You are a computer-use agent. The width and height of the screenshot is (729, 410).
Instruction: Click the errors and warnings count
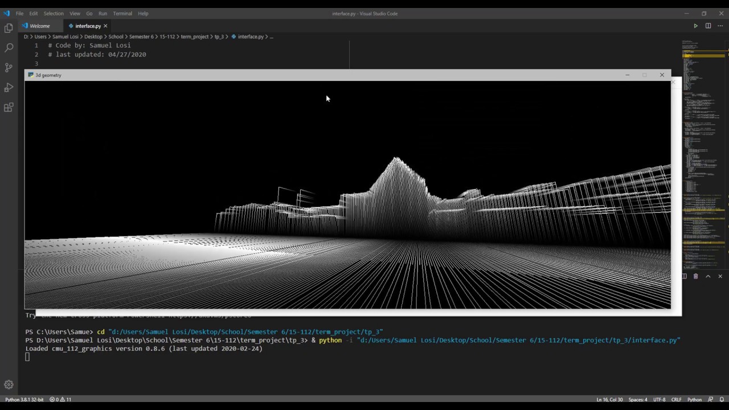[60, 400]
